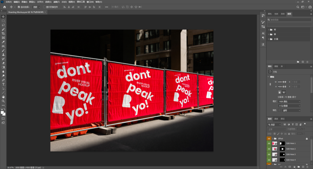
Task: Select the Horizontal Type tool
Action: point(3,84)
